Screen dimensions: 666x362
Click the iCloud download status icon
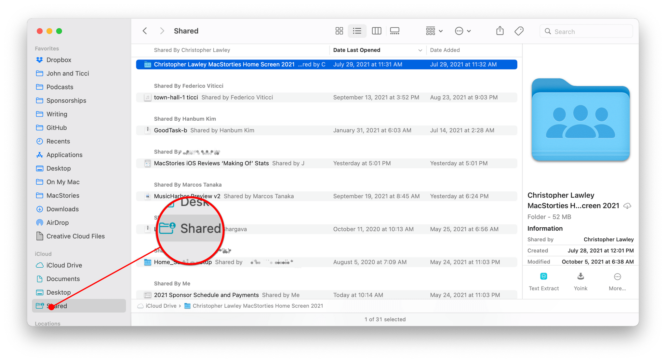point(627,206)
